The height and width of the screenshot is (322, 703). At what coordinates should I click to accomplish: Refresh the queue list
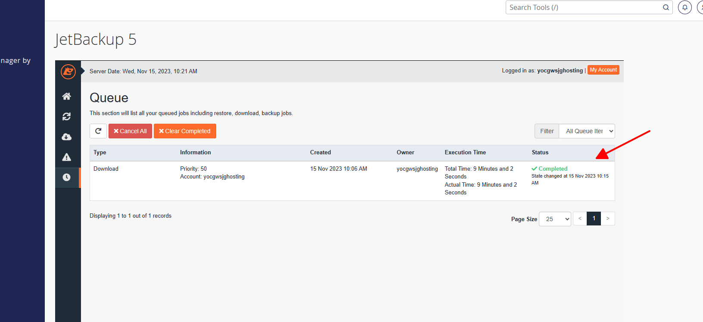[x=98, y=131]
